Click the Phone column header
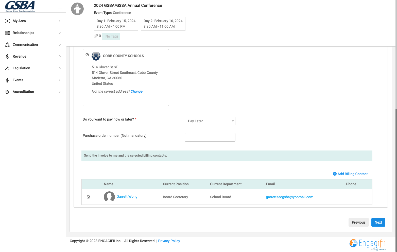The width and height of the screenshot is (397, 252). point(351,184)
